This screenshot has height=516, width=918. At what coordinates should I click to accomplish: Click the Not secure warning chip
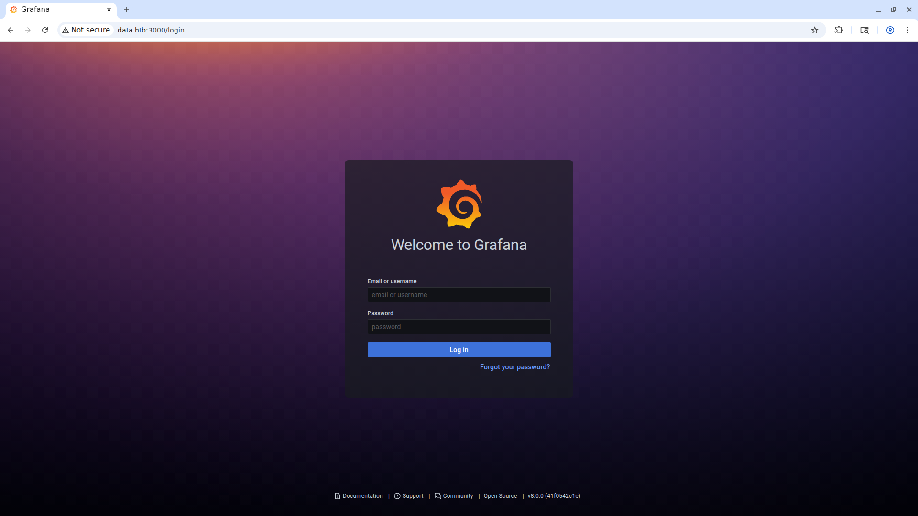click(86, 30)
